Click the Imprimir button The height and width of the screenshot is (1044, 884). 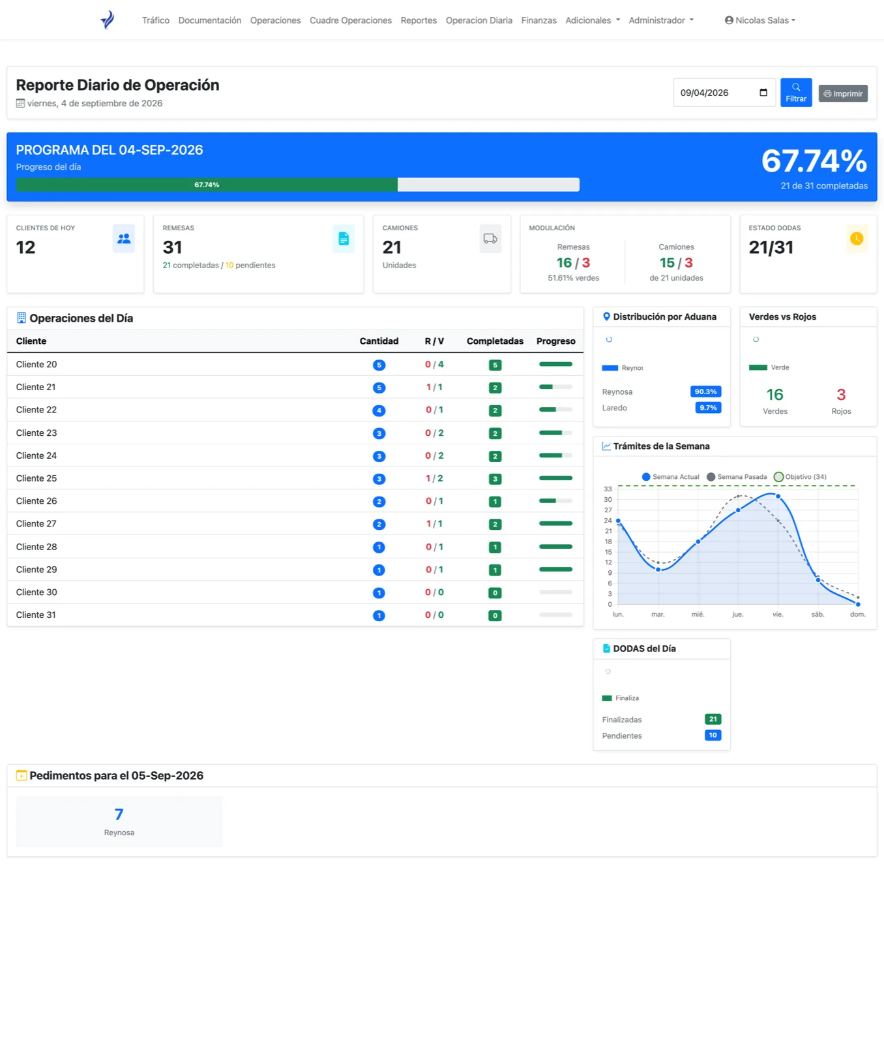843,93
